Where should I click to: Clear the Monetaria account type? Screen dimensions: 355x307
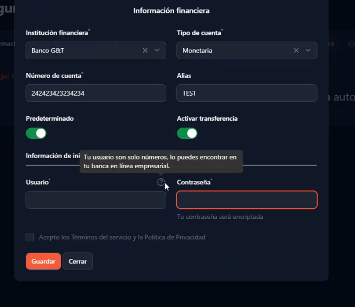(296, 50)
